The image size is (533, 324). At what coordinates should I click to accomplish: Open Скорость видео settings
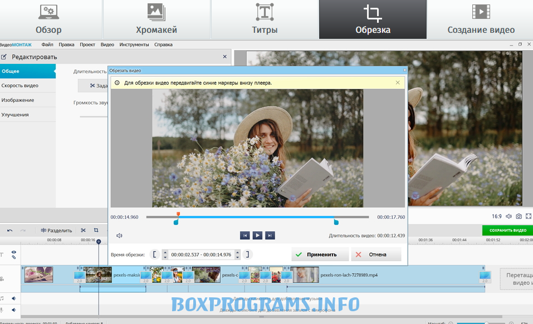pos(27,86)
